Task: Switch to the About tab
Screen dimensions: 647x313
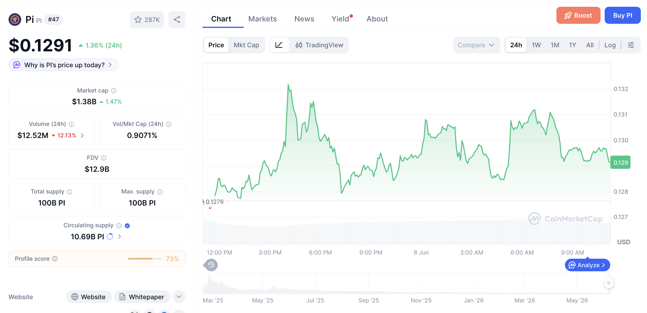Action: pos(377,19)
